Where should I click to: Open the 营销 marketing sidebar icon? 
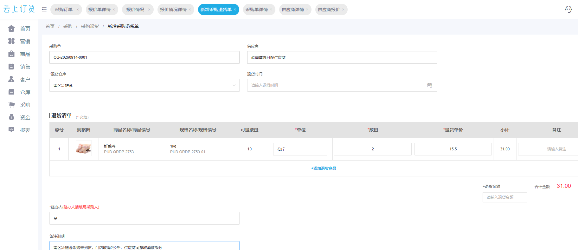pyautogui.click(x=11, y=41)
